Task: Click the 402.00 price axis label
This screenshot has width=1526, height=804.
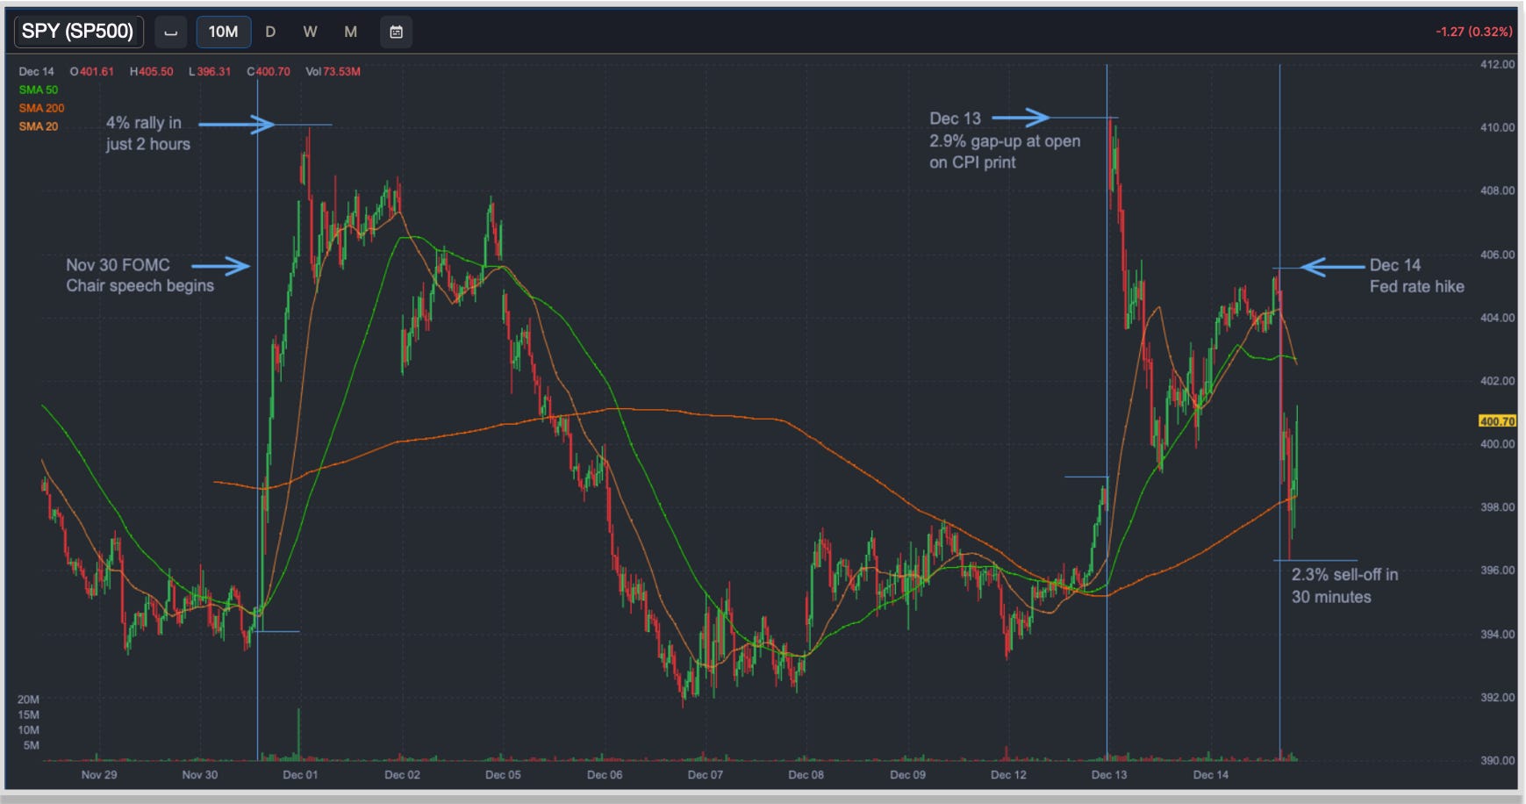Action: tap(1497, 381)
